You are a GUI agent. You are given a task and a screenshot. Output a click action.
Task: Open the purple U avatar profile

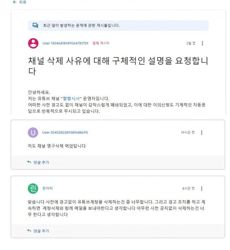[x=33, y=133]
